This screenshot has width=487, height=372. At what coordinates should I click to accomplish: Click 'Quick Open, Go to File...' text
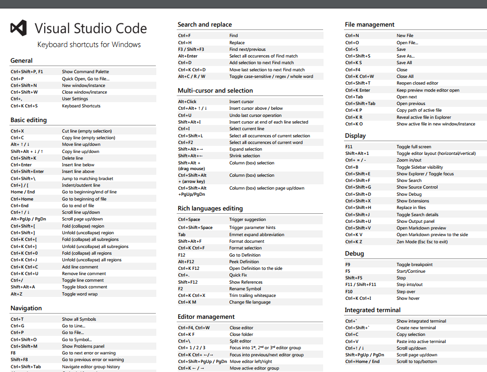86,79
